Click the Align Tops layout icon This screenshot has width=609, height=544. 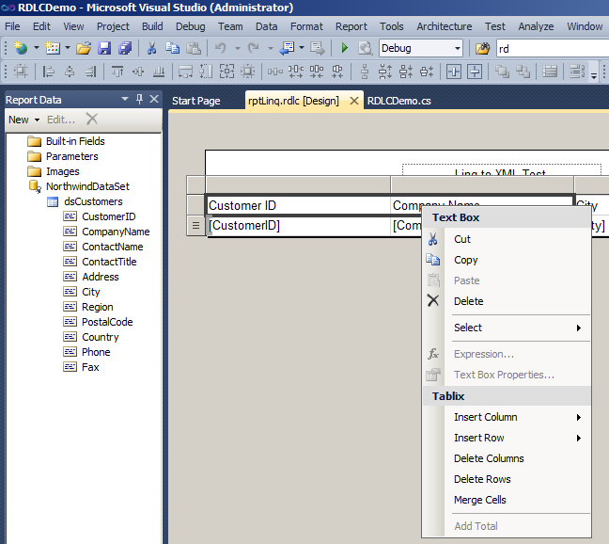click(117, 72)
